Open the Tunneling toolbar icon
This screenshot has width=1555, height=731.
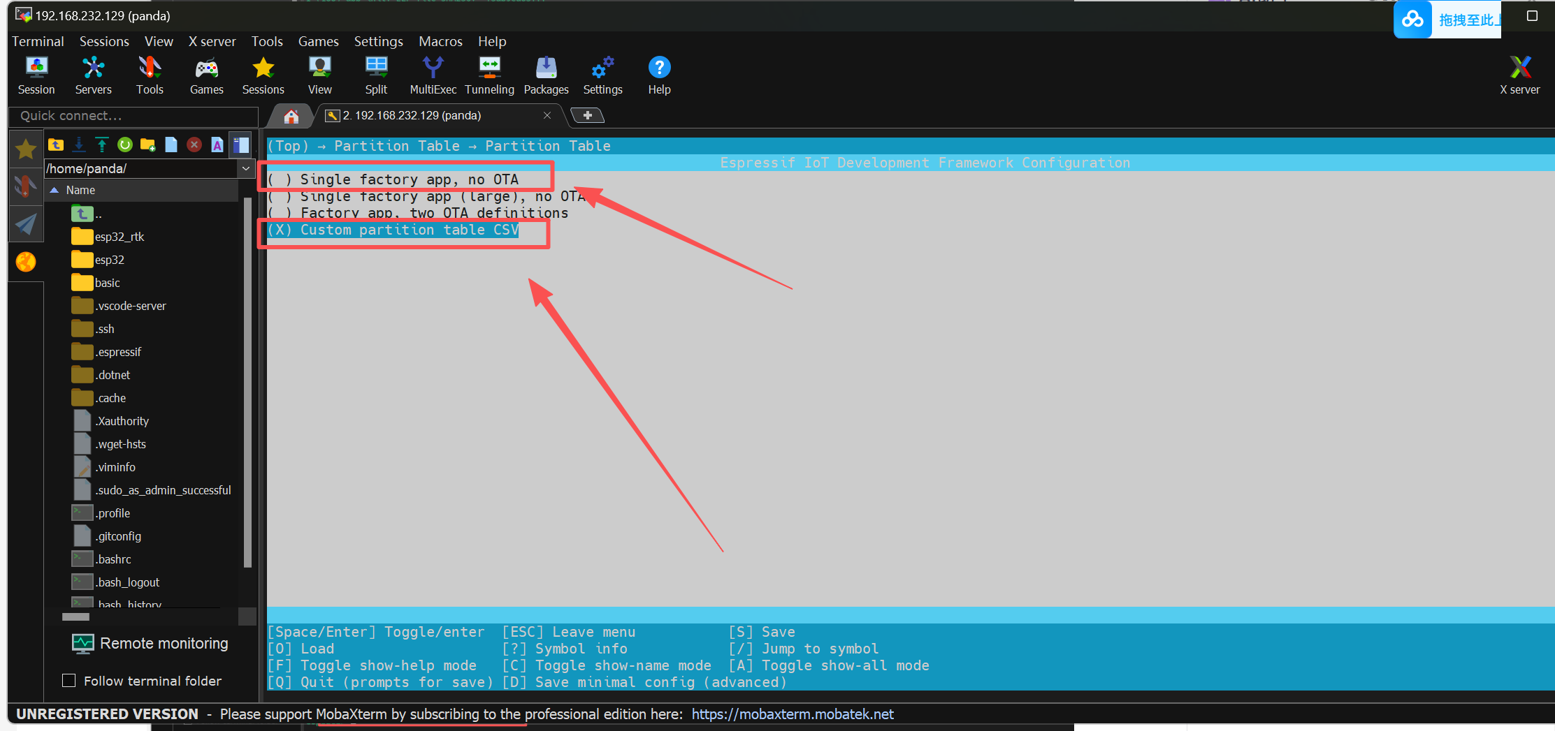tap(489, 75)
